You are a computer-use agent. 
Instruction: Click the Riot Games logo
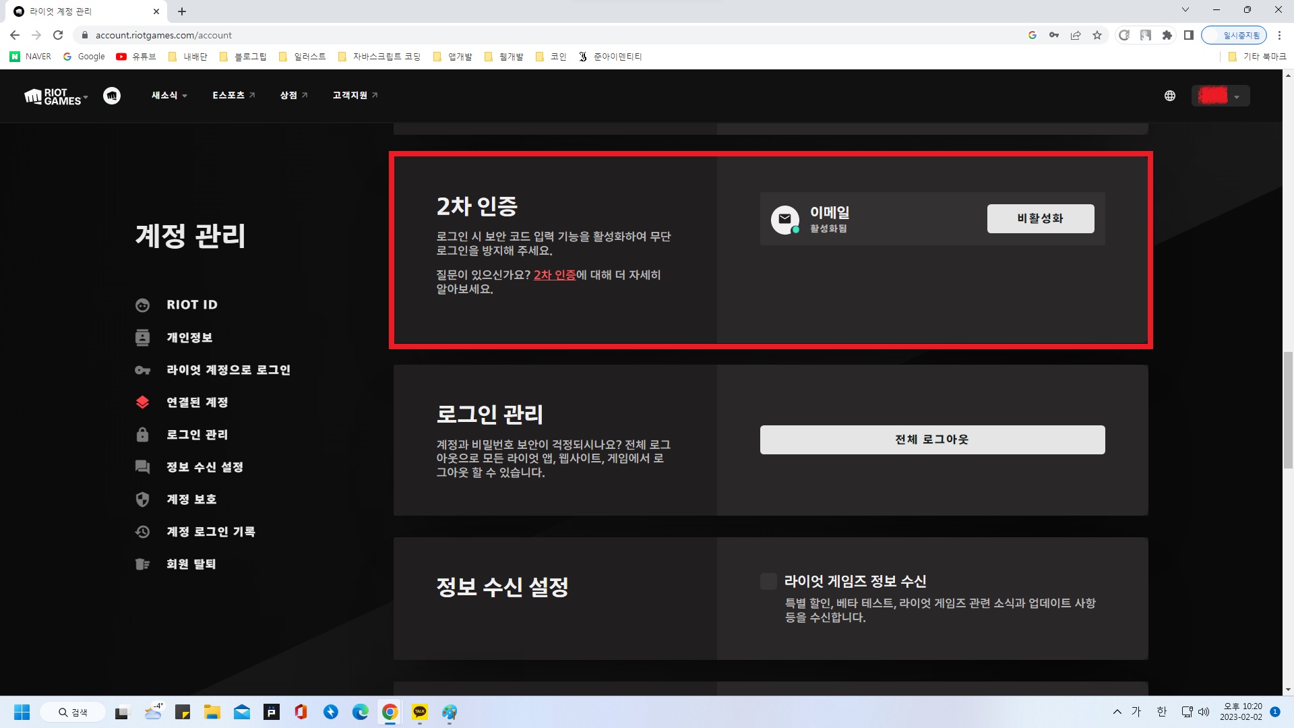click(x=53, y=96)
